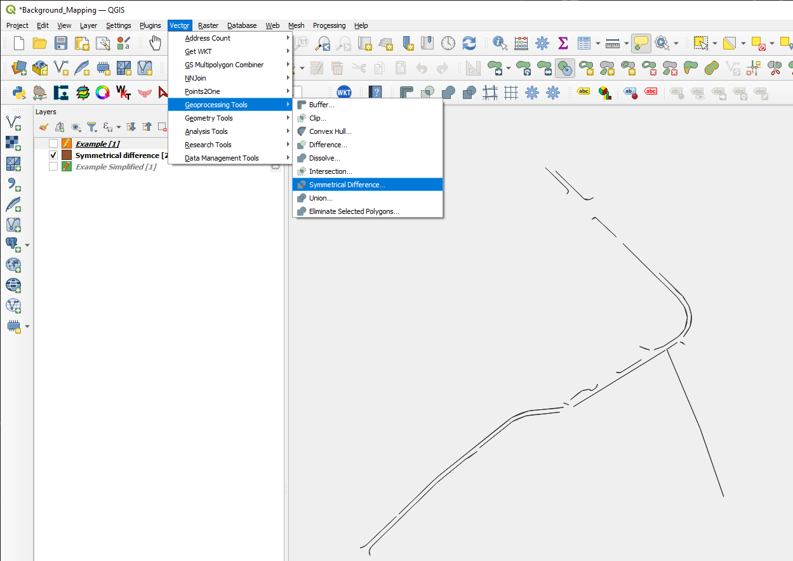Click the Refresh map canvas icon
The image size is (793, 561).
469,43
